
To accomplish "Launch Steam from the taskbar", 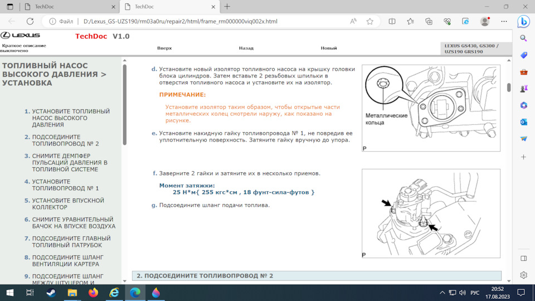I will [51, 293].
